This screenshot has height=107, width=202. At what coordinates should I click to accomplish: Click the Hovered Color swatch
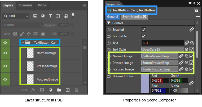tap(145, 83)
